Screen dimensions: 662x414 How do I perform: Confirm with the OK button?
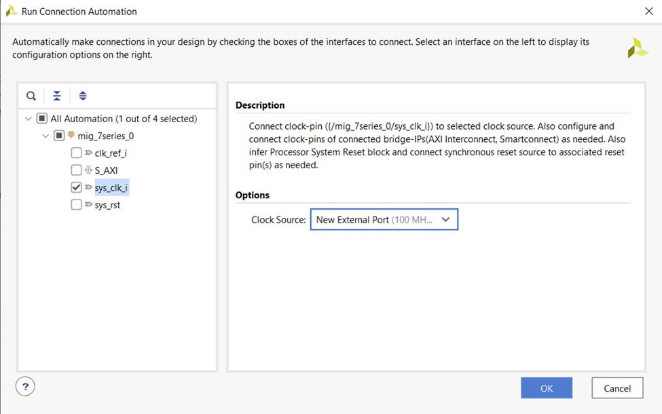coord(546,388)
